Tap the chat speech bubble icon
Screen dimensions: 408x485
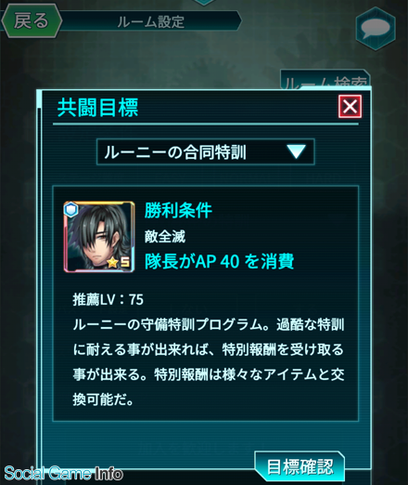point(376,29)
